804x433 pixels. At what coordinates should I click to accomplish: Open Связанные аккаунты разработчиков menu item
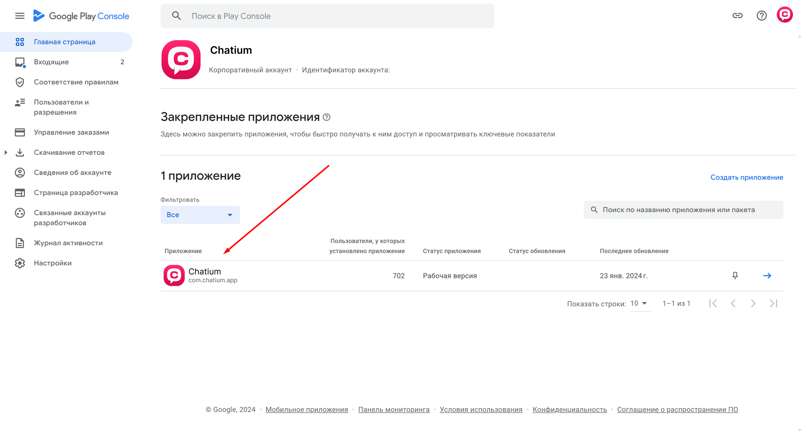(x=66, y=218)
